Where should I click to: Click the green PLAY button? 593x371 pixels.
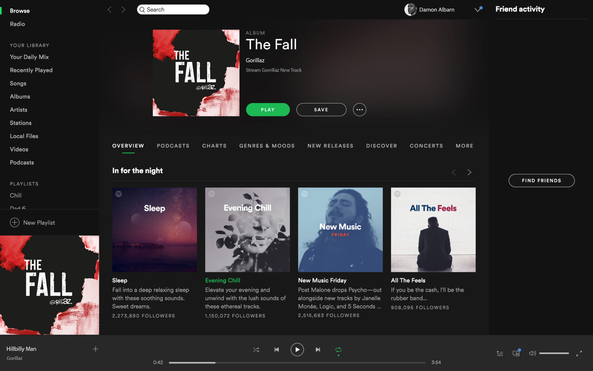[268, 110]
